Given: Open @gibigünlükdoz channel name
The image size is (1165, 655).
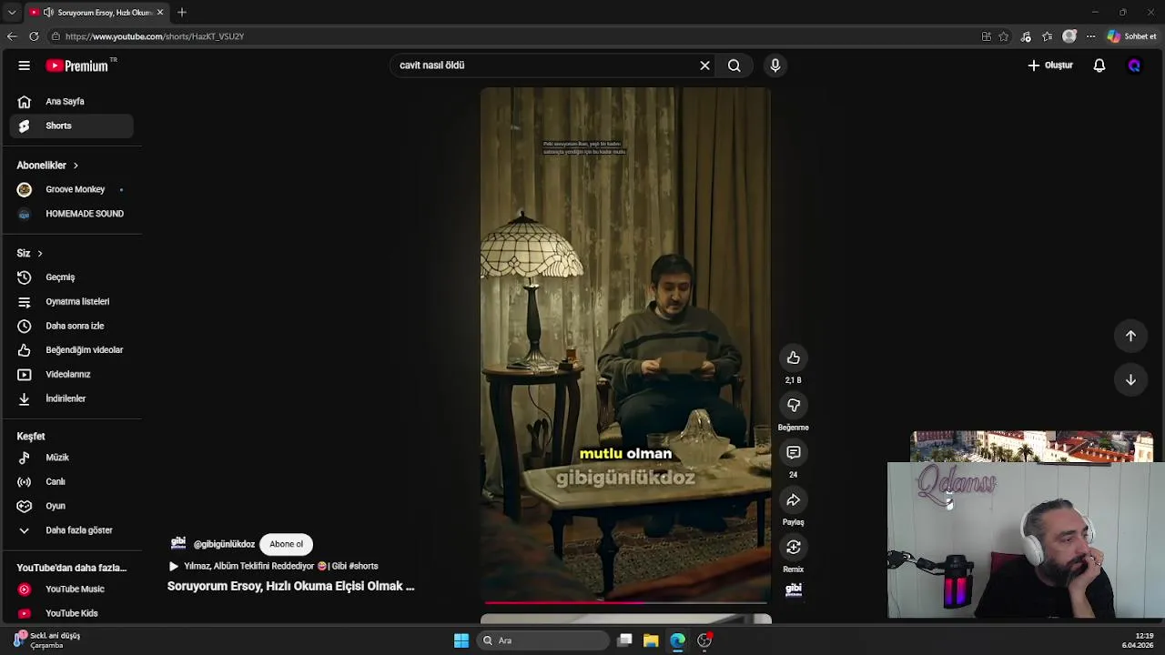Looking at the screenshot, I should click(224, 544).
